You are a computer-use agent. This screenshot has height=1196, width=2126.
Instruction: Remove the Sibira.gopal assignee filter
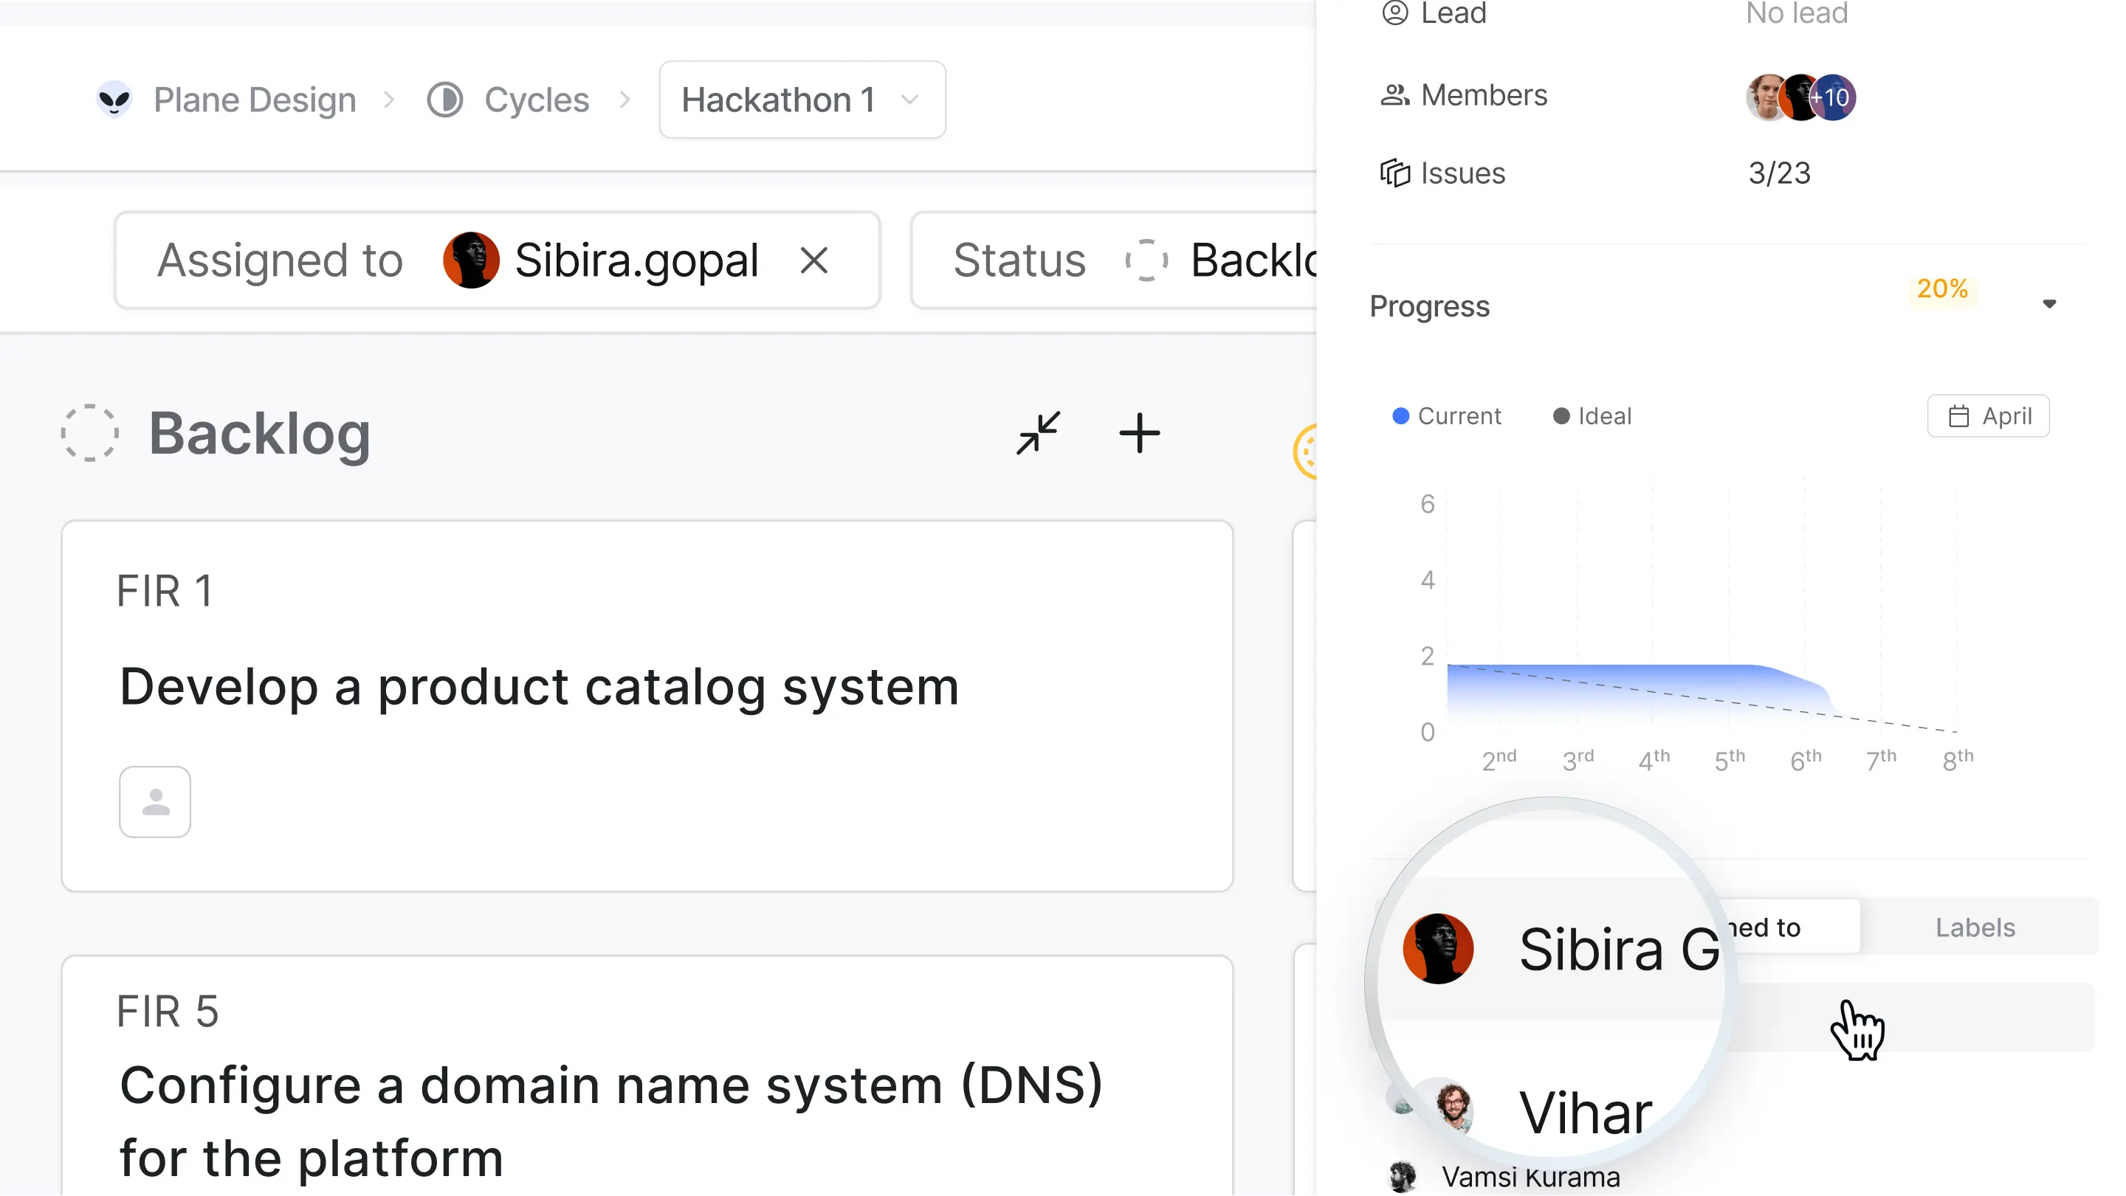point(814,260)
